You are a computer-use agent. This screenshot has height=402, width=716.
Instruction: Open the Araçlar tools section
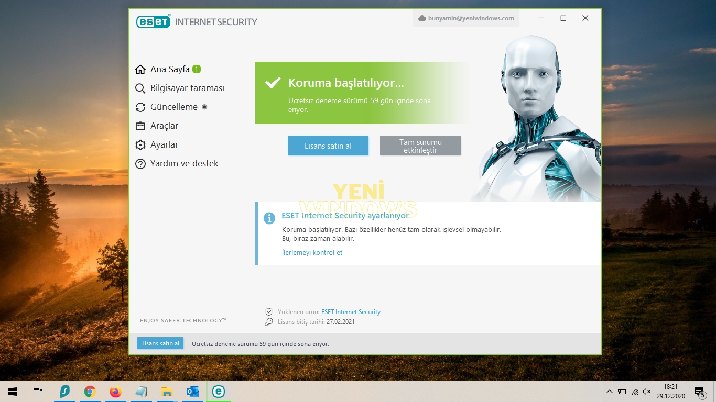click(x=164, y=126)
